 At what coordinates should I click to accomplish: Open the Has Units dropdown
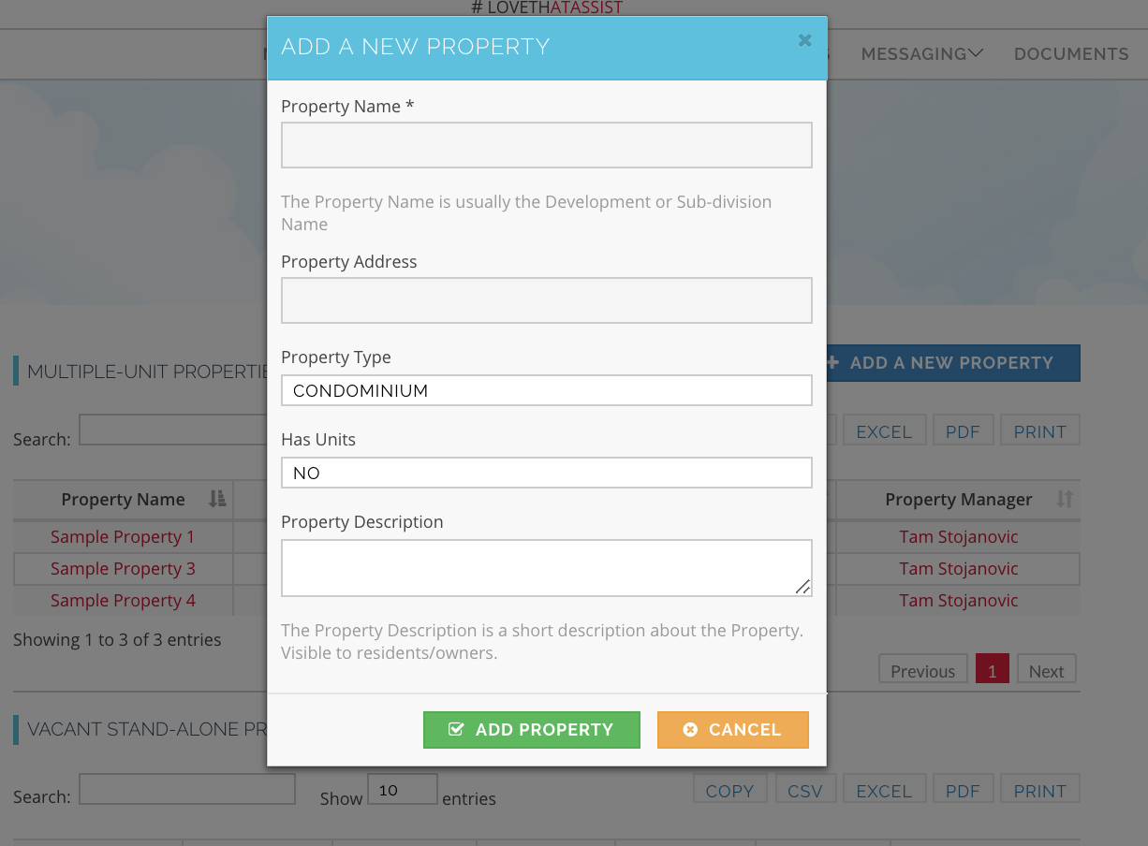coord(546,473)
